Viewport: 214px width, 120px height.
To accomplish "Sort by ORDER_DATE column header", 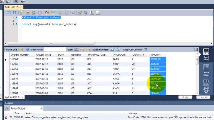I will [44, 55].
